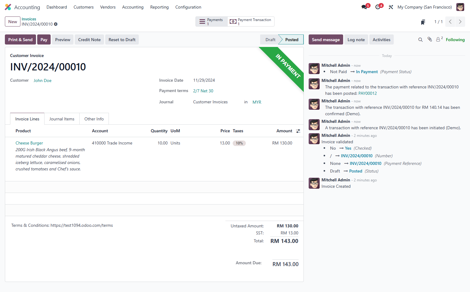Image resolution: width=470 pixels, height=292 pixels.
Task: Click Log note button
Action: [356, 40]
